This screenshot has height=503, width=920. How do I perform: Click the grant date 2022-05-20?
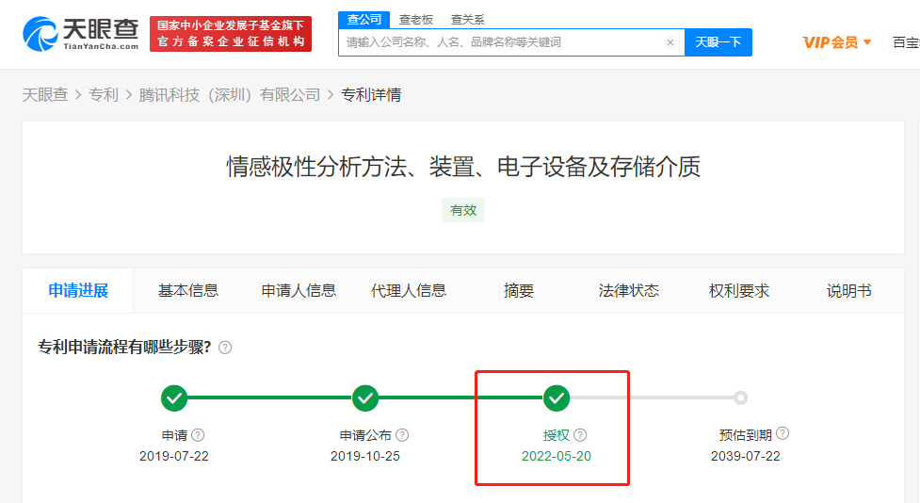[x=557, y=456]
